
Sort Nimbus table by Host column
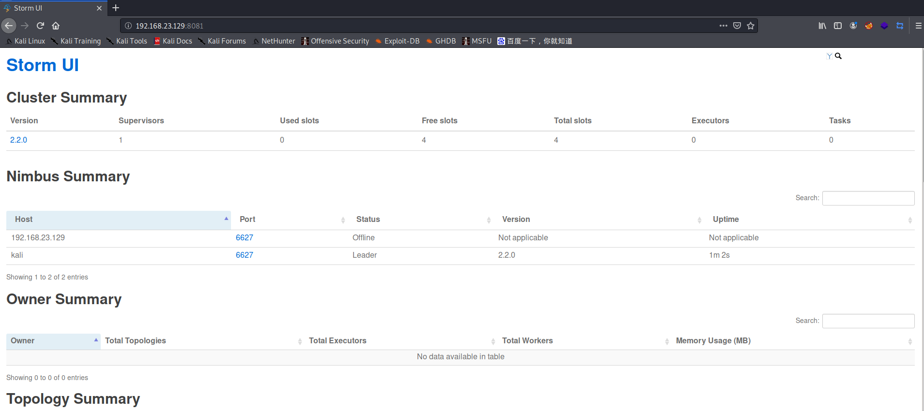pos(119,220)
